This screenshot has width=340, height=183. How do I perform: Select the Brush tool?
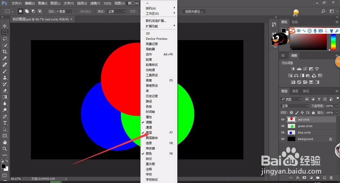pos(4,71)
